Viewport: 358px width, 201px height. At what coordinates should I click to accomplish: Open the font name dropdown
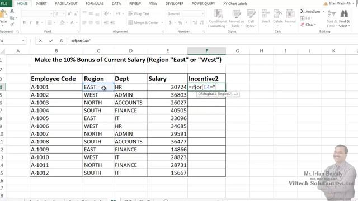click(51, 14)
